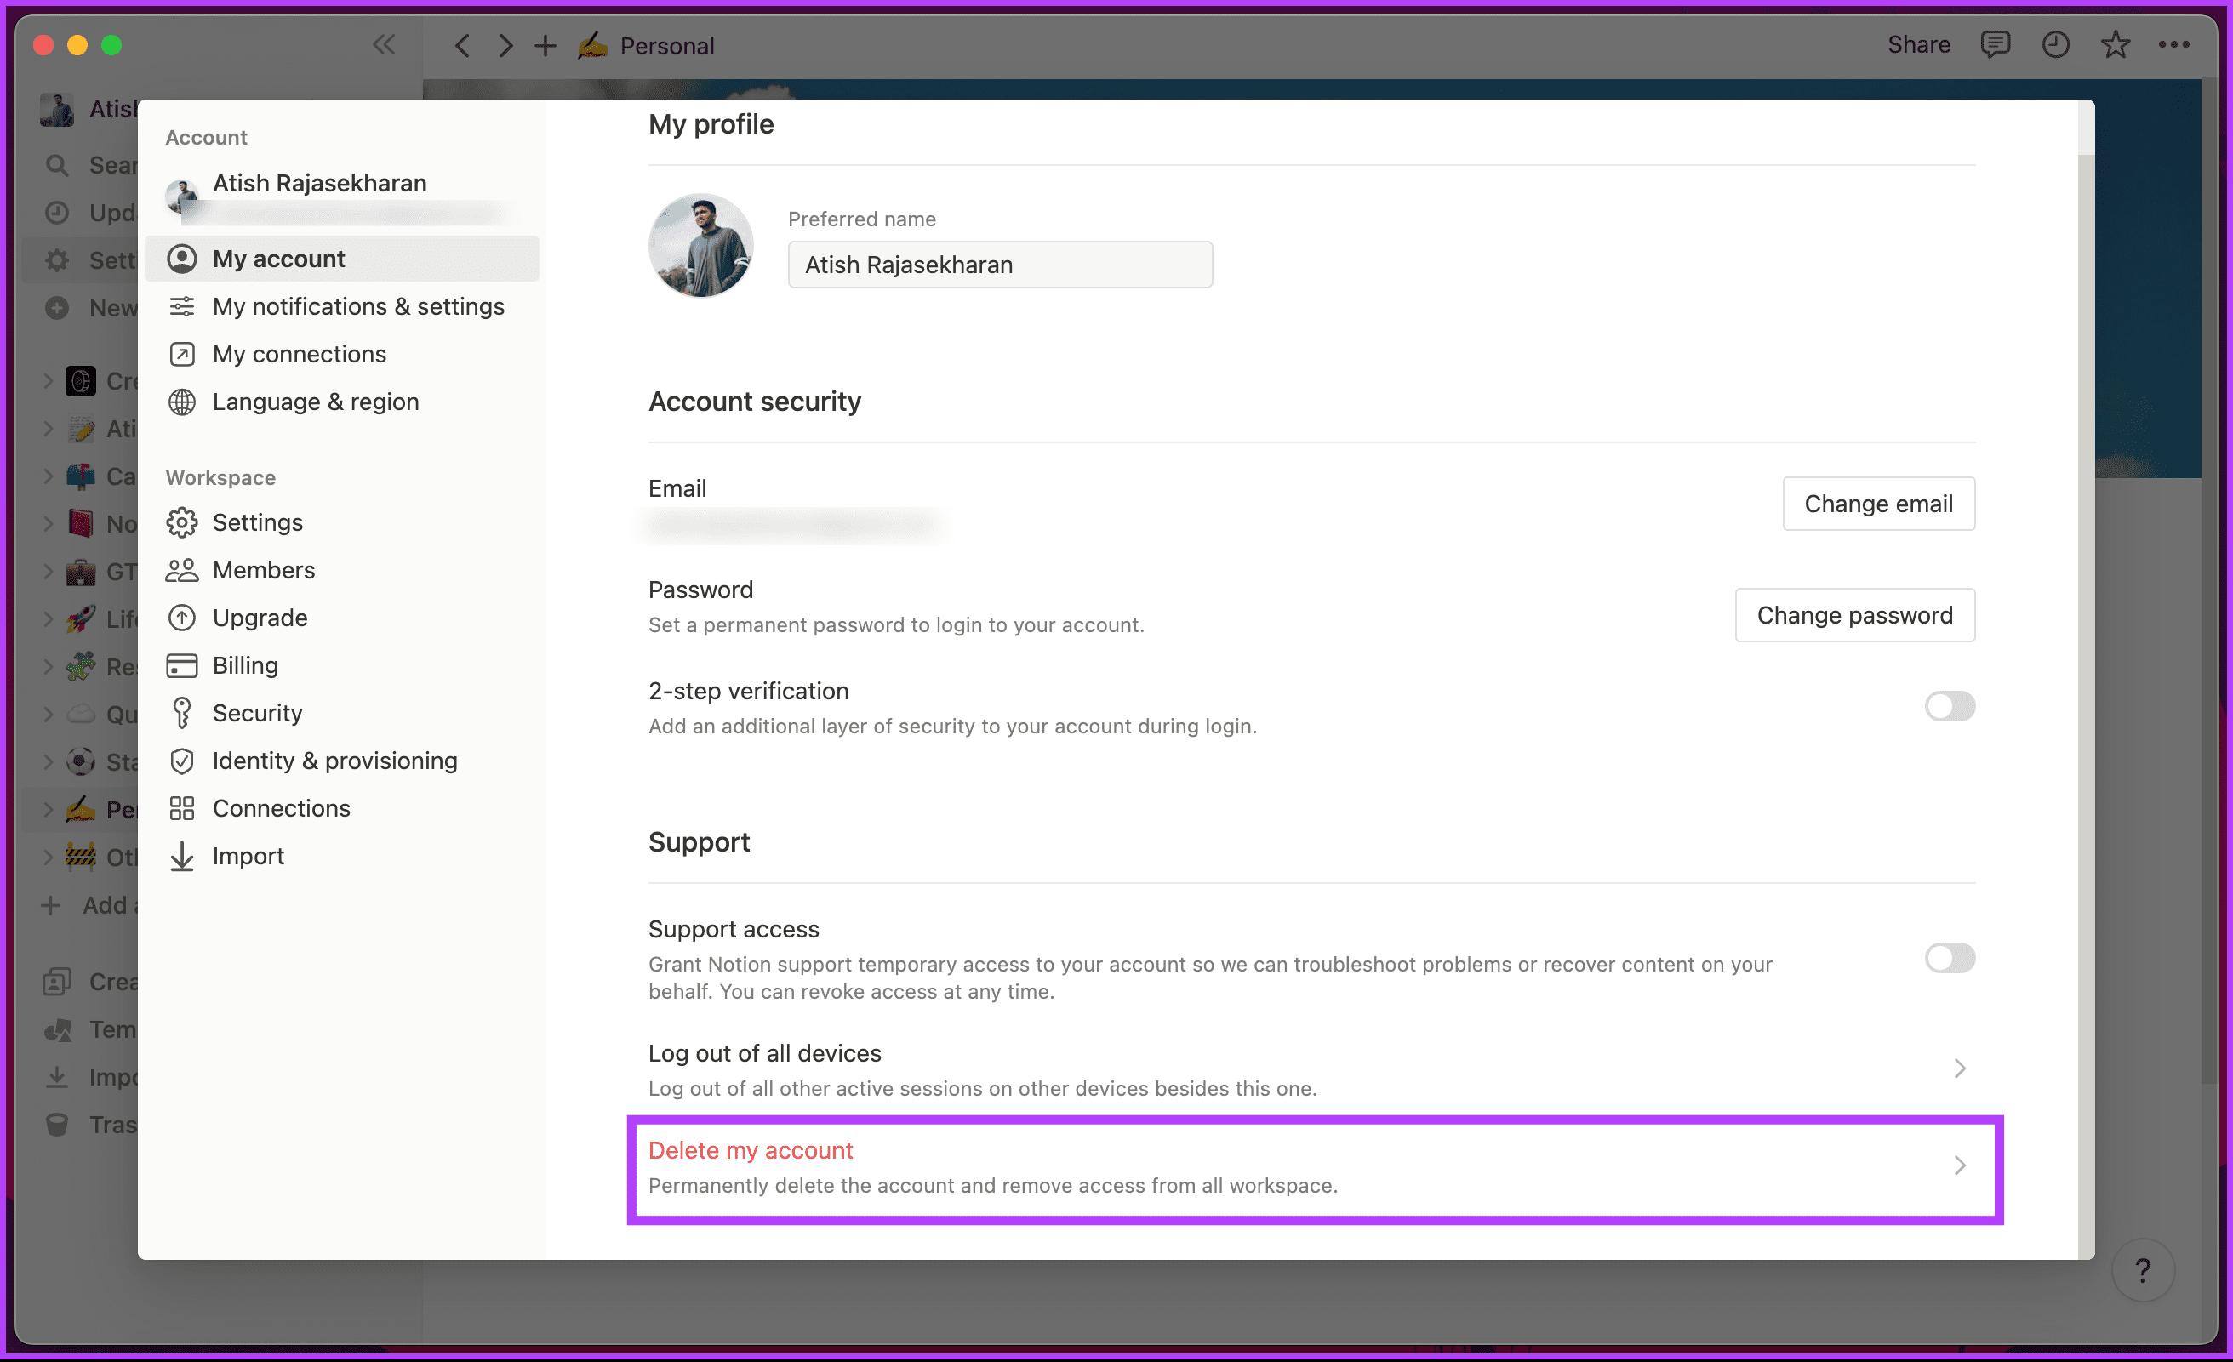Open the comments icon in top bar
Image resolution: width=2233 pixels, height=1362 pixels.
click(x=1995, y=44)
